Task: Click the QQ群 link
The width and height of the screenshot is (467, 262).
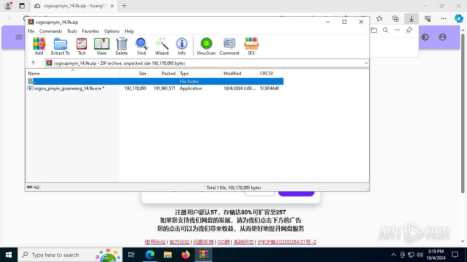Action: [224, 242]
